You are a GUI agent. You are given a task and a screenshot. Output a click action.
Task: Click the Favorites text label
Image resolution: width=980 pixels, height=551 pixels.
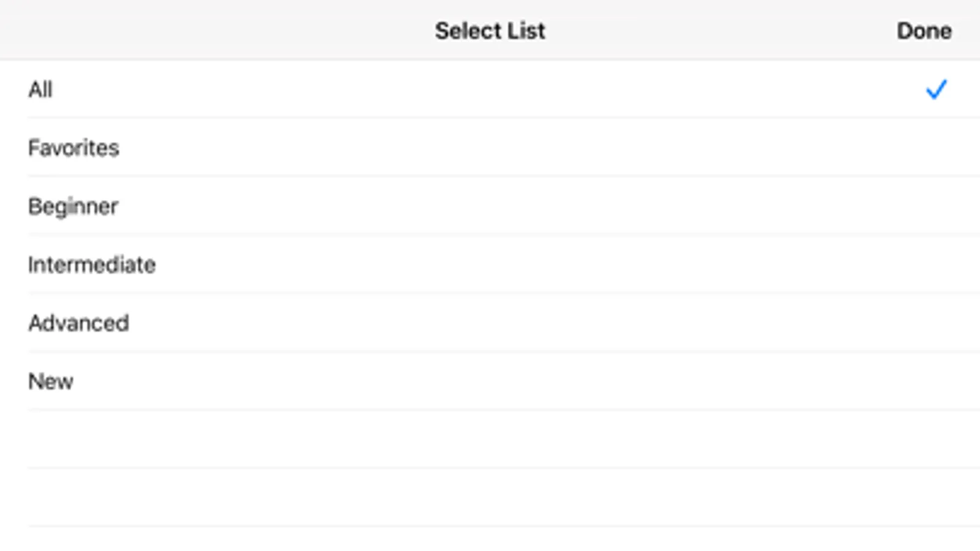coord(74,148)
